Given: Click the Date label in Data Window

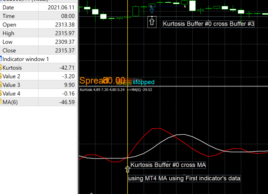Looking at the screenshot, I should point(8,7).
